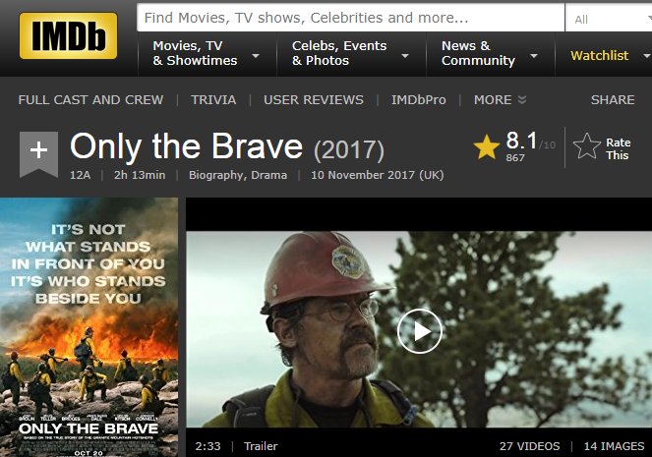This screenshot has height=457, width=652.
Task: Open FULL CAST AND CREW page
Action: (x=90, y=99)
